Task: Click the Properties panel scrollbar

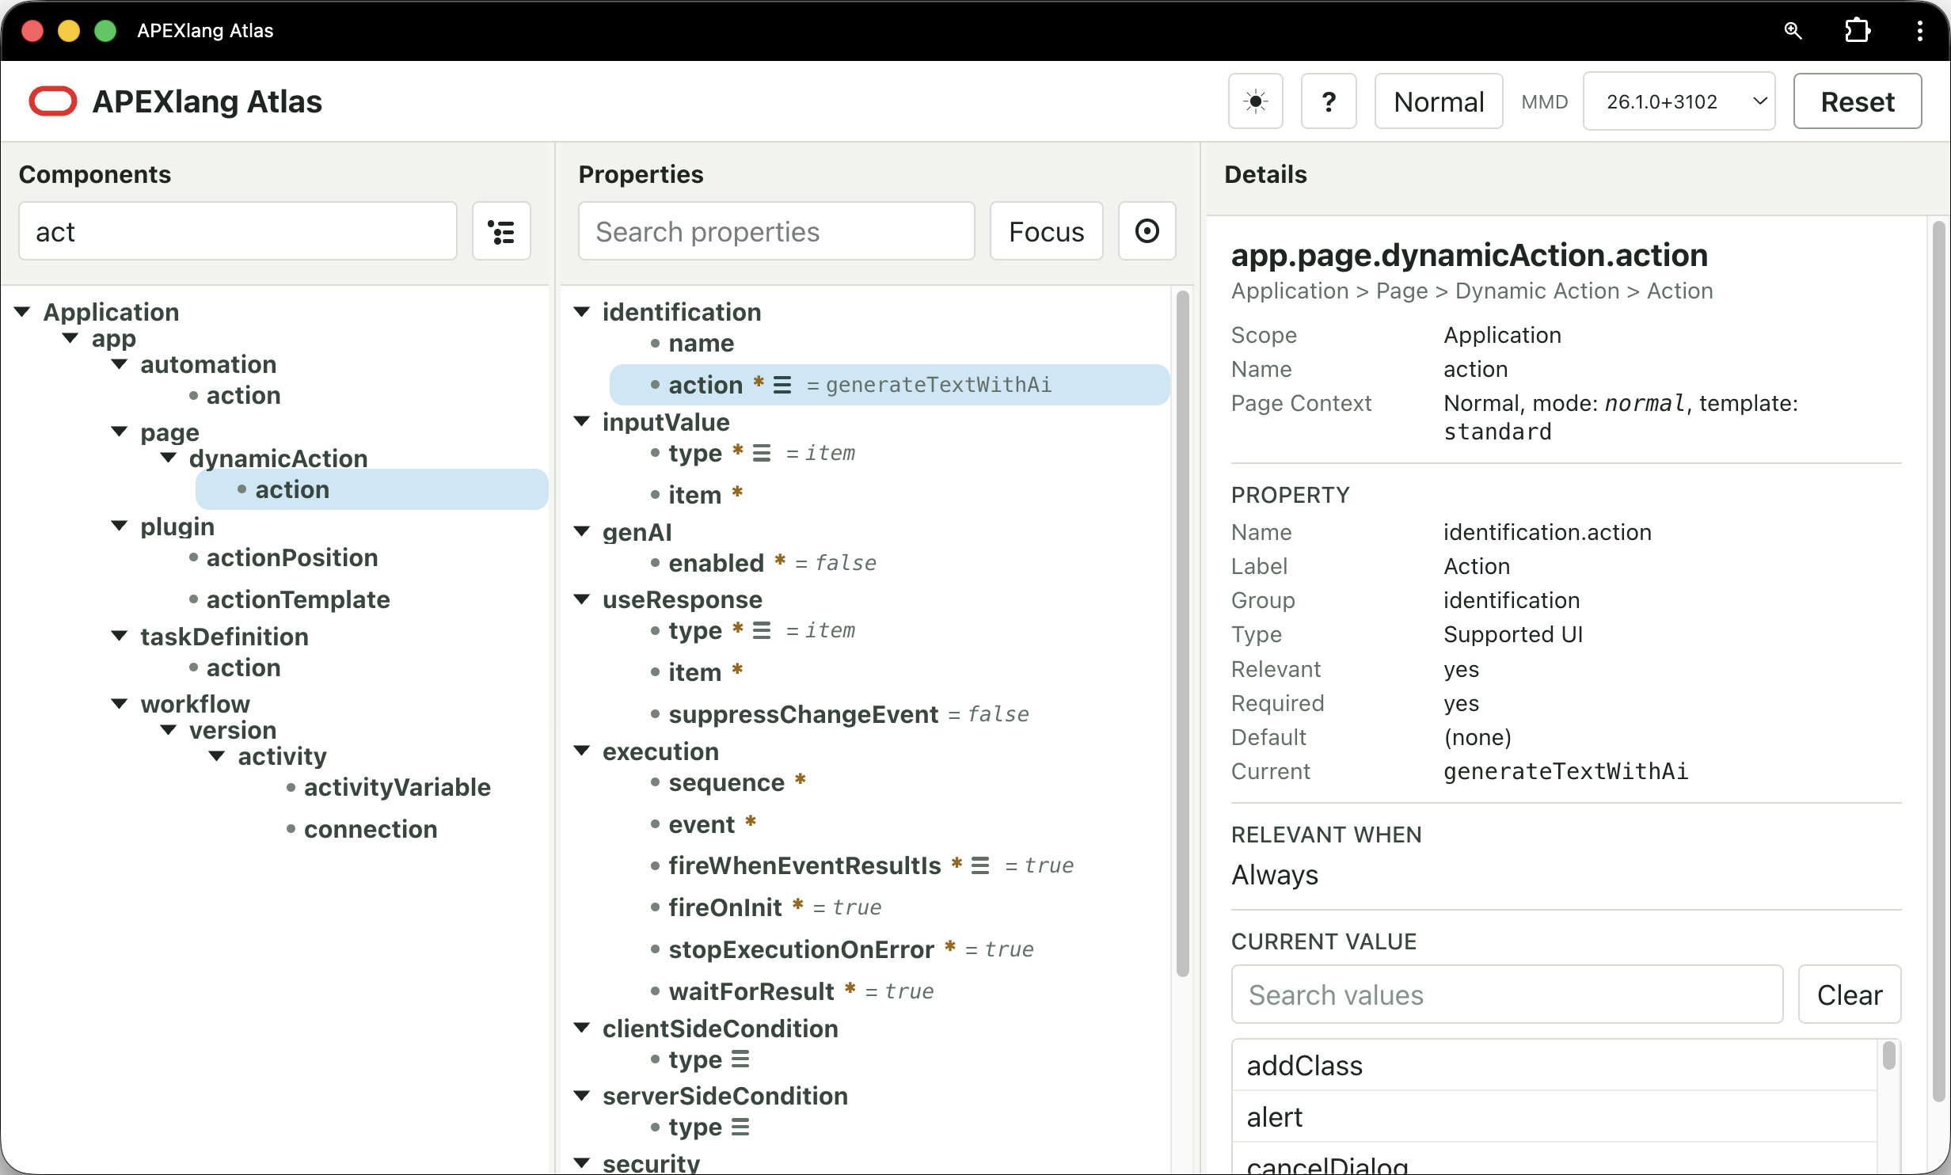Action: [1183, 633]
